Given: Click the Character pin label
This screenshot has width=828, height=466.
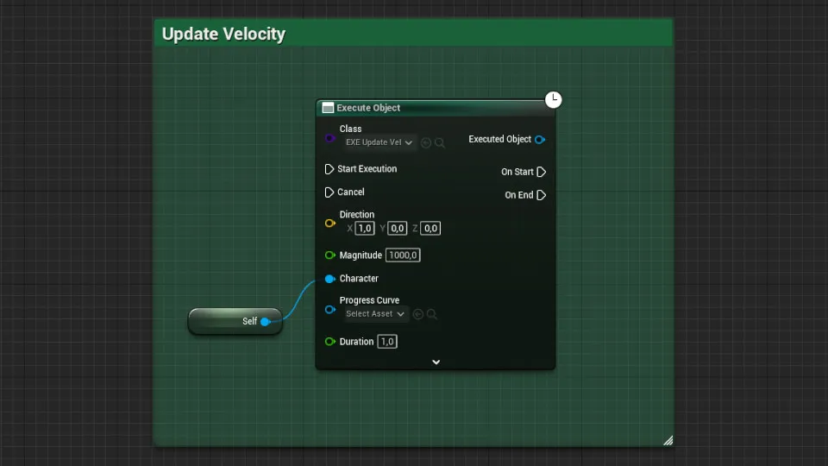Looking at the screenshot, I should click(x=359, y=279).
